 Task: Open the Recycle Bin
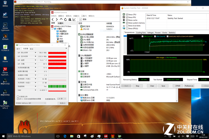(x=5, y=4)
